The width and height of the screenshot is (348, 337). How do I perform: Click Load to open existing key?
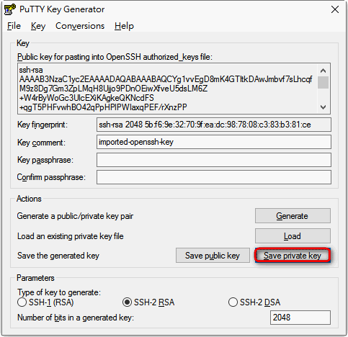[293, 236]
